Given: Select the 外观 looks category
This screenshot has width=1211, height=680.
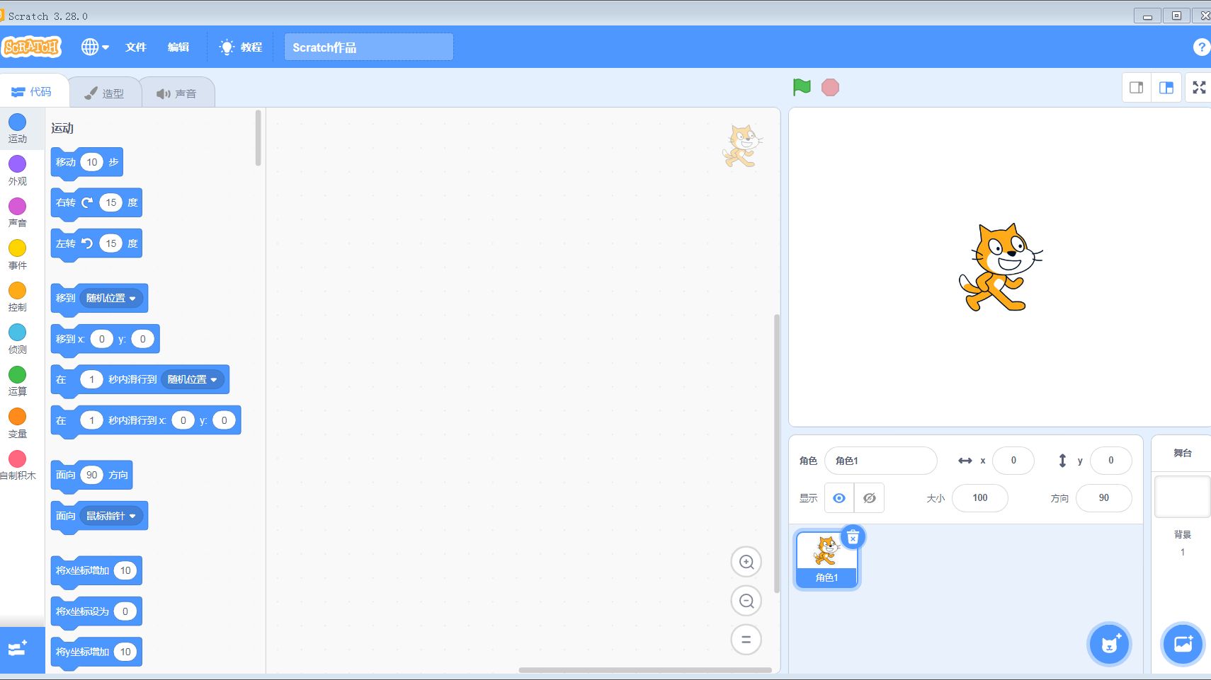Looking at the screenshot, I should (18, 171).
